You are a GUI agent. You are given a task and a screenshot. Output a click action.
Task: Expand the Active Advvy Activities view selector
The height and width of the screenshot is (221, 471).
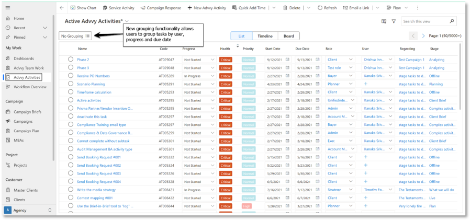point(127,21)
